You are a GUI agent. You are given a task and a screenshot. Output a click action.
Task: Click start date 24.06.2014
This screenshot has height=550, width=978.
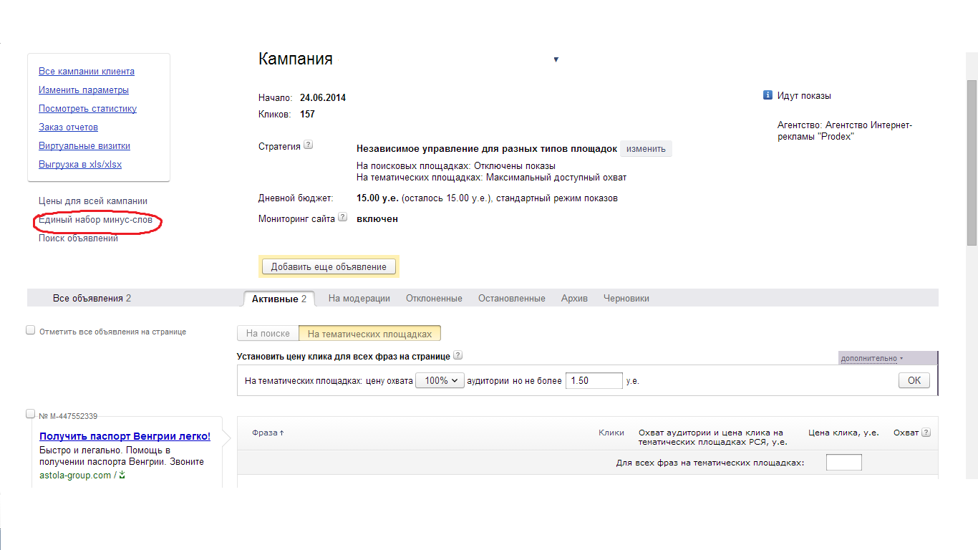tap(323, 98)
